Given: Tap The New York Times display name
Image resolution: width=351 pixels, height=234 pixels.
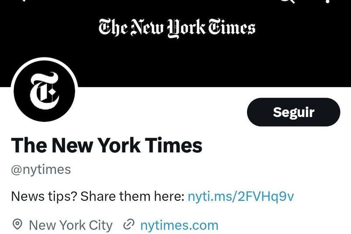Looking at the screenshot, I should point(107,145).
